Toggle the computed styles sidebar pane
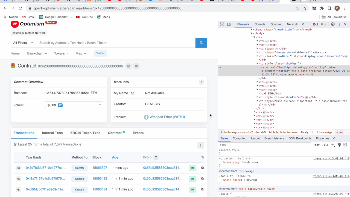This screenshot has width=350, height=197. point(345,145)
